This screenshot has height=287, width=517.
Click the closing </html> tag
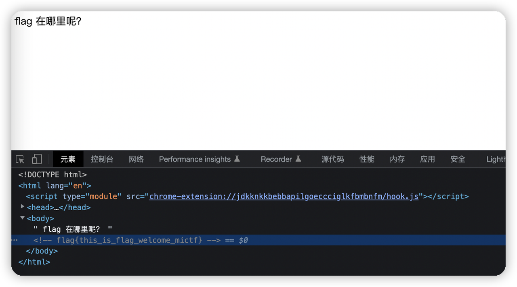click(x=34, y=262)
